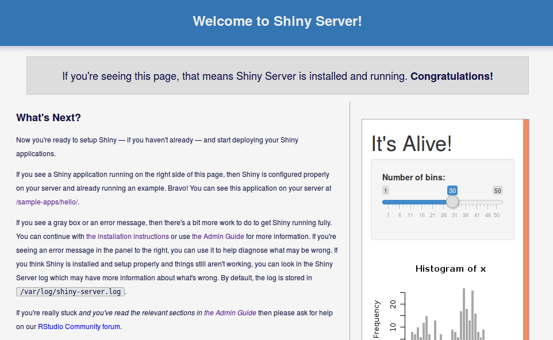Click the text 'If you're really stuck'
This screenshot has height=340, width=553.
point(47,313)
